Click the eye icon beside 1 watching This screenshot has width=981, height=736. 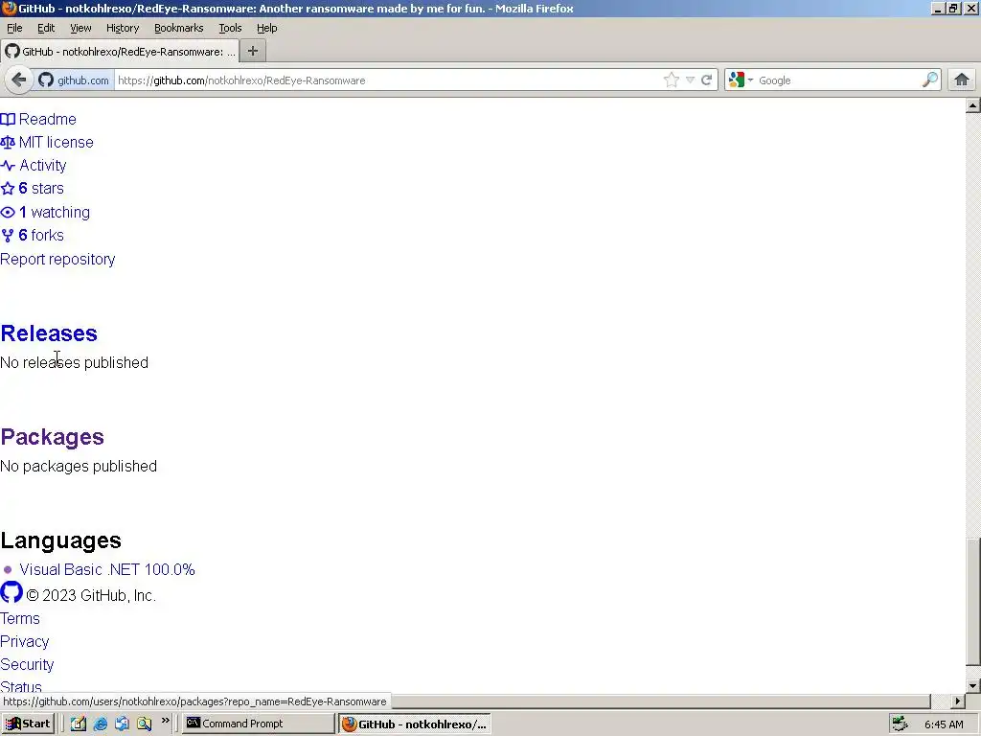tap(8, 212)
